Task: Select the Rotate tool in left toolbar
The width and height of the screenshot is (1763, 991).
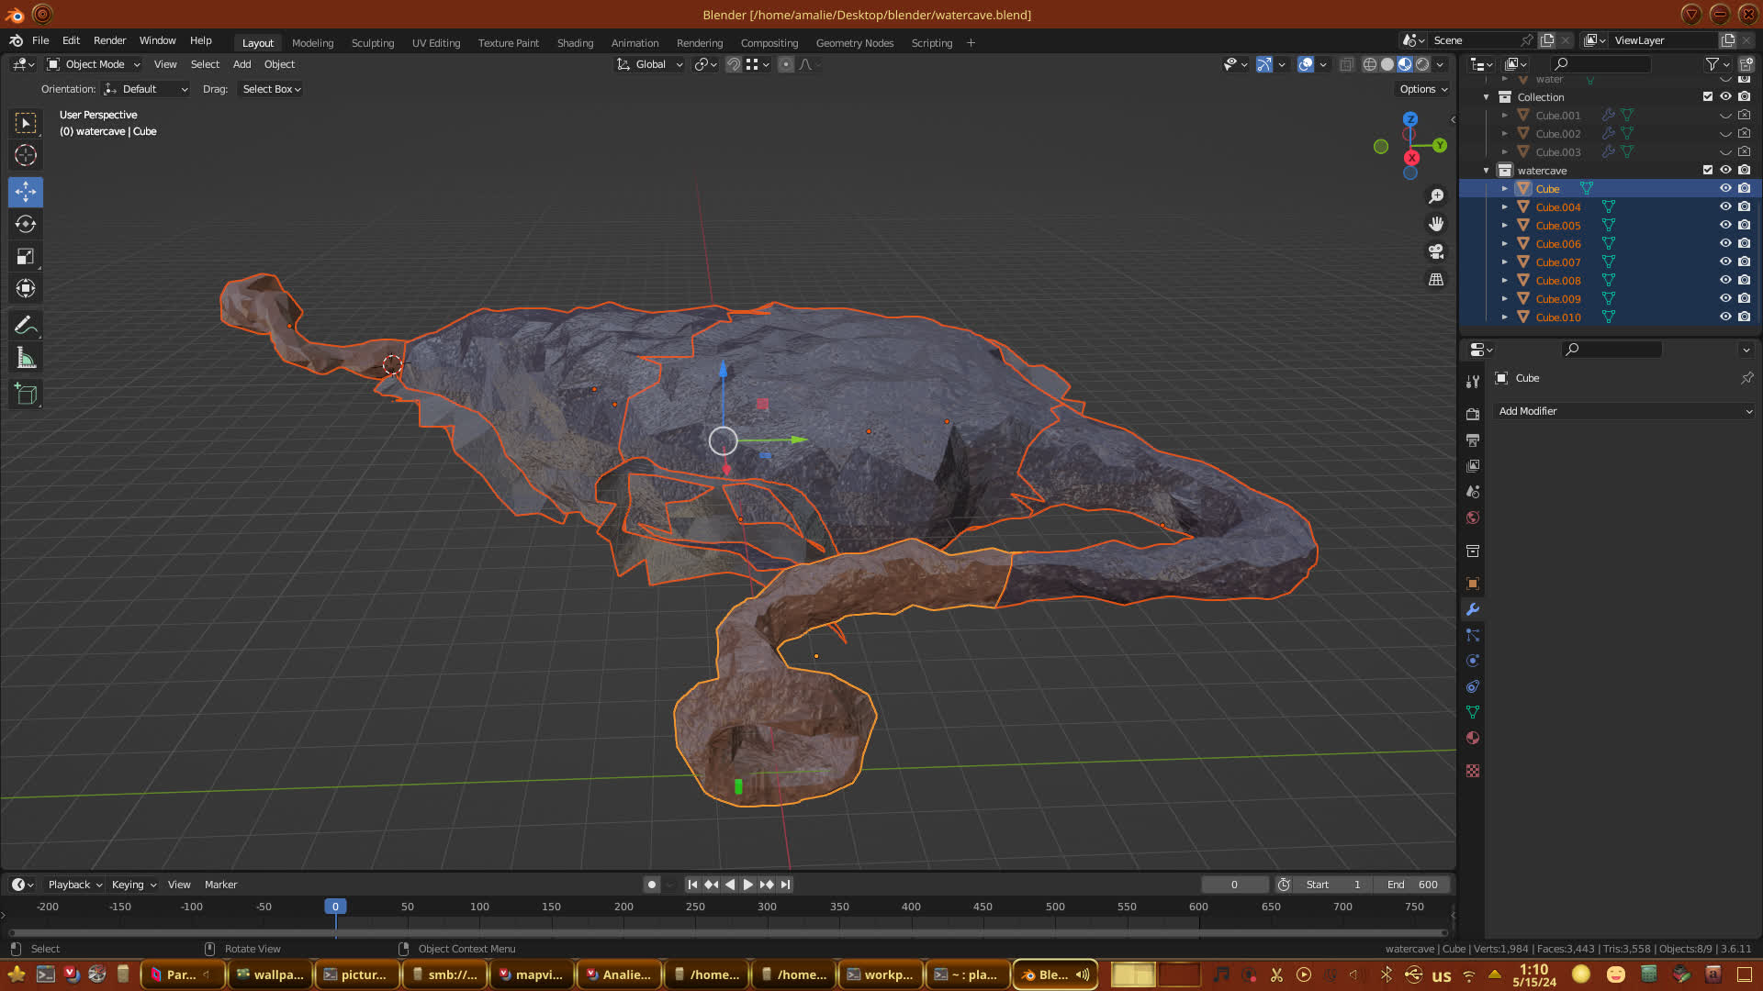Action: point(26,224)
